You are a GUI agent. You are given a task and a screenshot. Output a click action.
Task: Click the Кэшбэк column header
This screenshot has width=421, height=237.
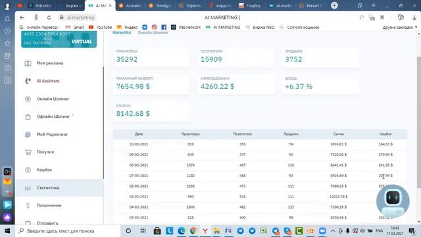pyautogui.click(x=385, y=134)
